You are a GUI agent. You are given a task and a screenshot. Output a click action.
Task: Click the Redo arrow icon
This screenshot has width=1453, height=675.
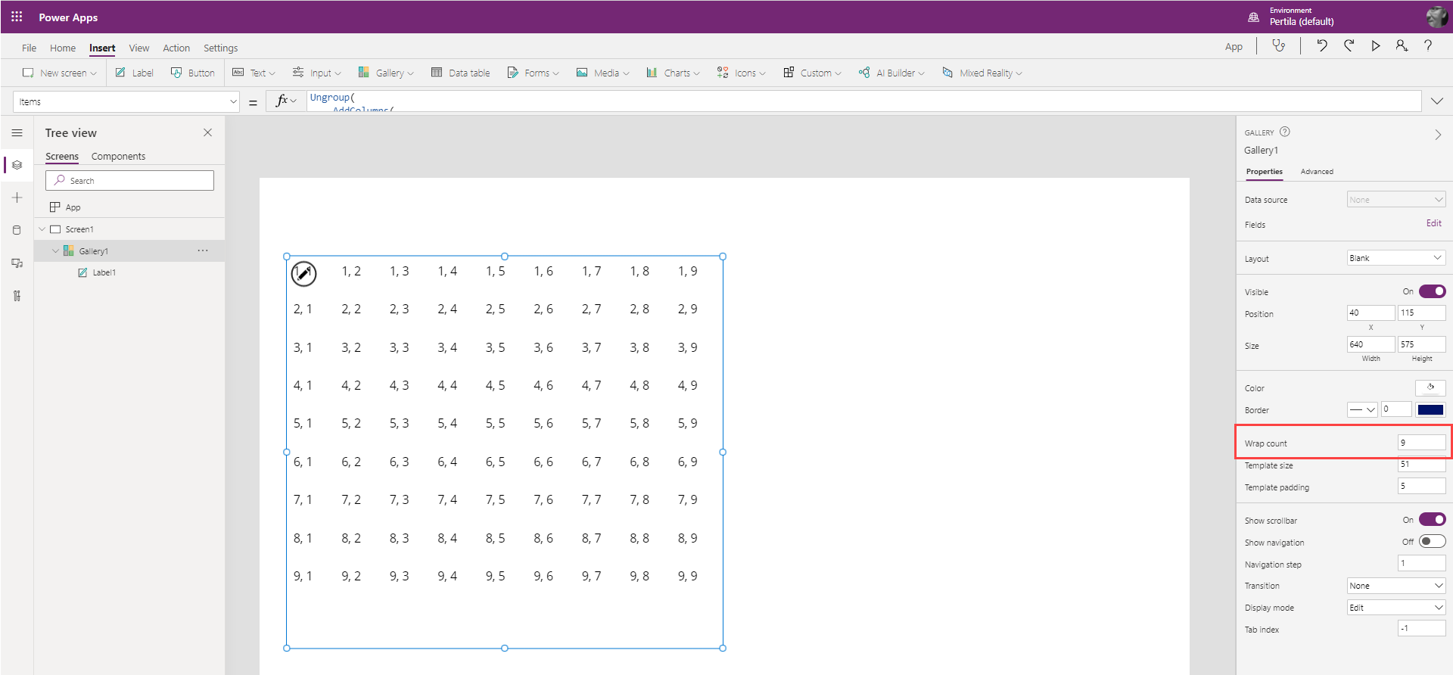point(1349,46)
